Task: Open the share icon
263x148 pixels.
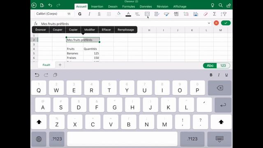Action: click(x=228, y=5)
